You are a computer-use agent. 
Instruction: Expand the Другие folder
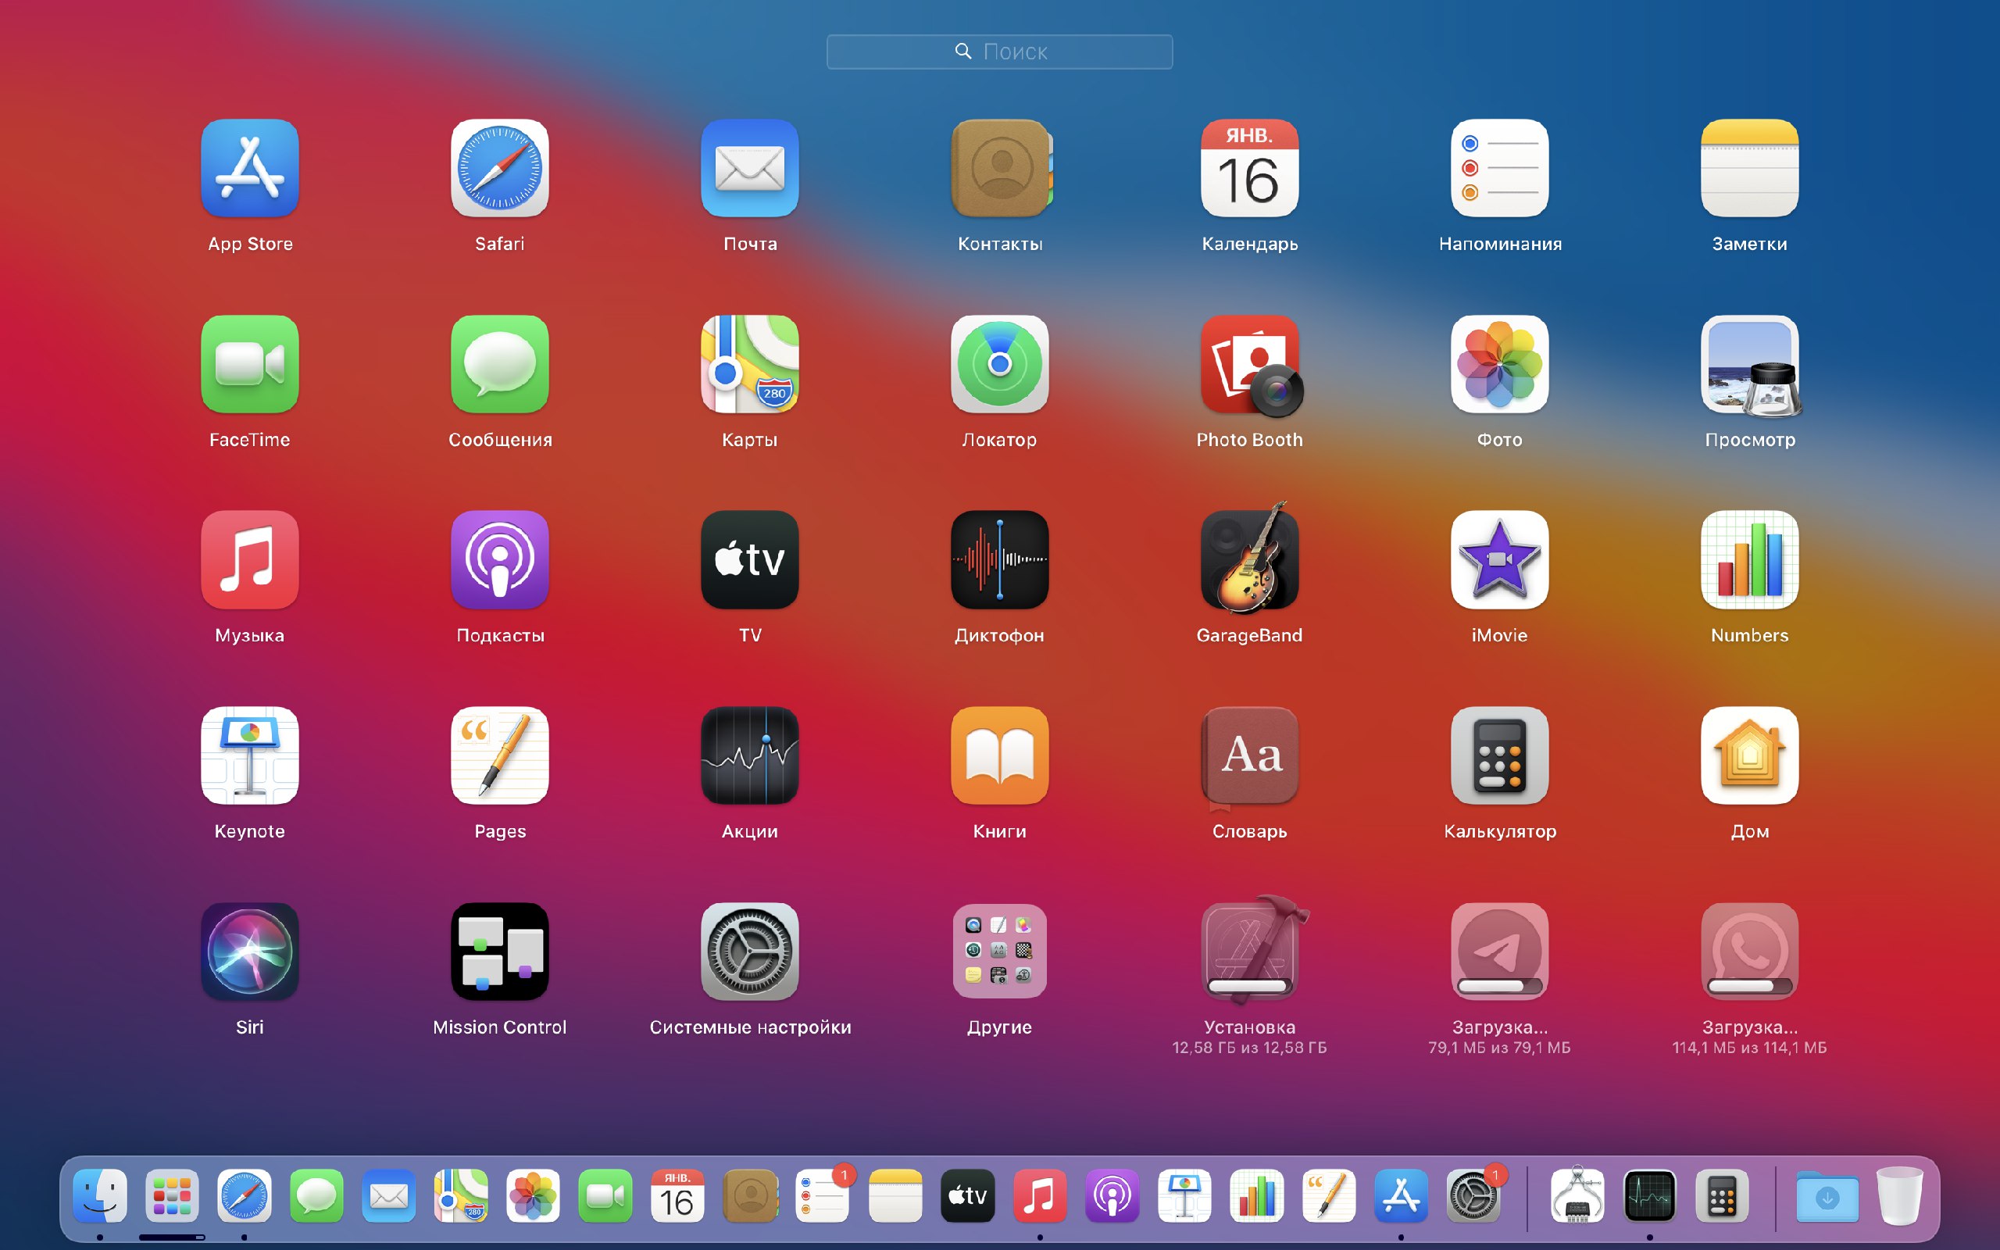pos(1000,952)
